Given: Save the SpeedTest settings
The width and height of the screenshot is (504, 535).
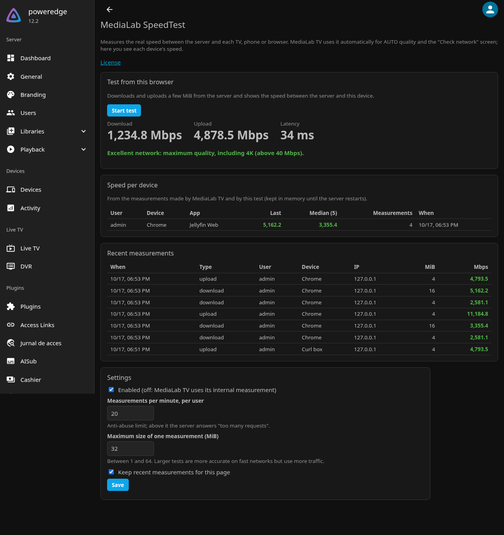Looking at the screenshot, I should pyautogui.click(x=118, y=485).
